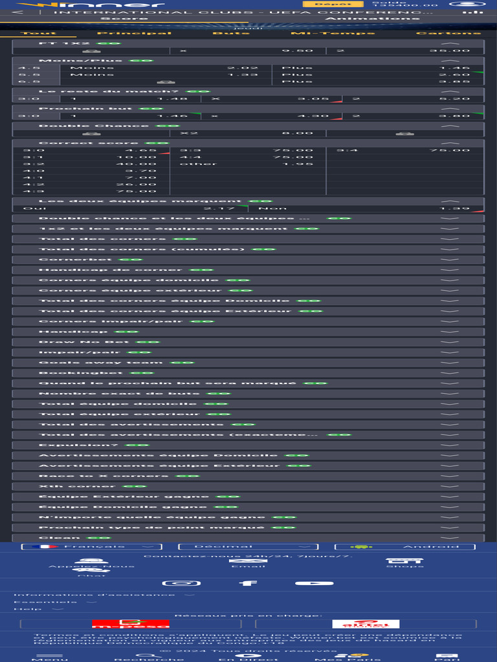
Task: Open the Shops icon
Action: pos(395,562)
